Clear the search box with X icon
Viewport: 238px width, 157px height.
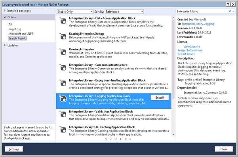tap(230, 11)
